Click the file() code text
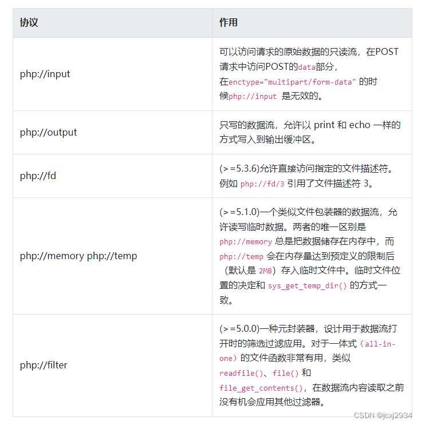The image size is (421, 425). (x=285, y=373)
